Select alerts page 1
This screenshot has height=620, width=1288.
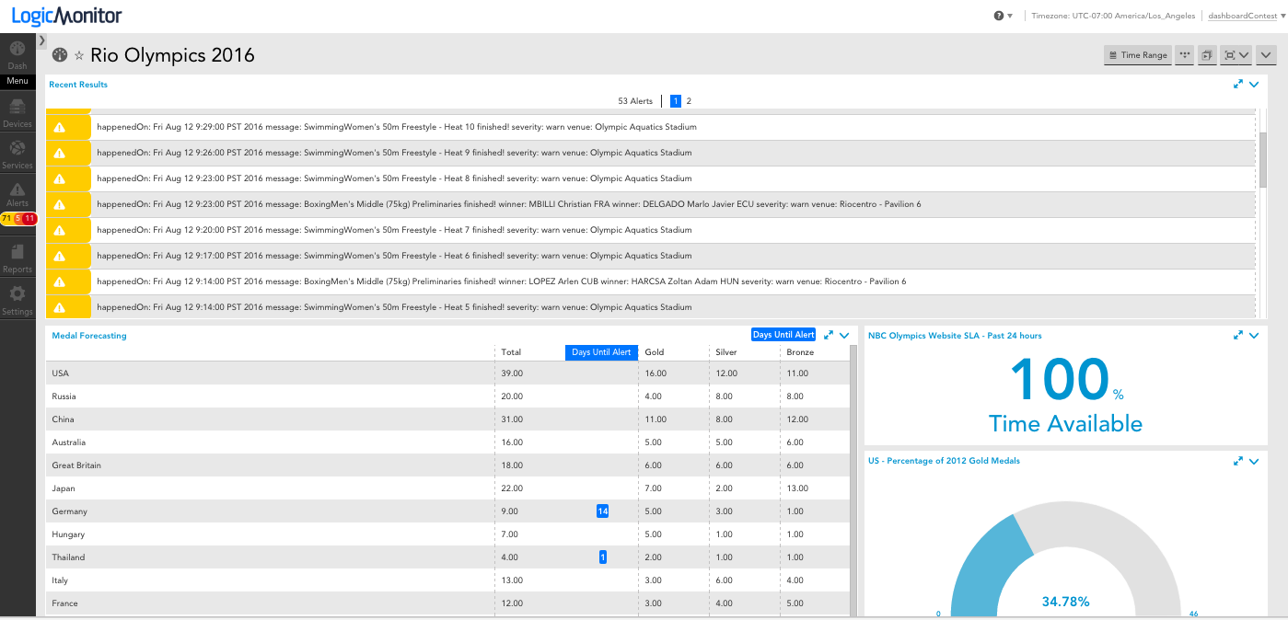pos(676,101)
